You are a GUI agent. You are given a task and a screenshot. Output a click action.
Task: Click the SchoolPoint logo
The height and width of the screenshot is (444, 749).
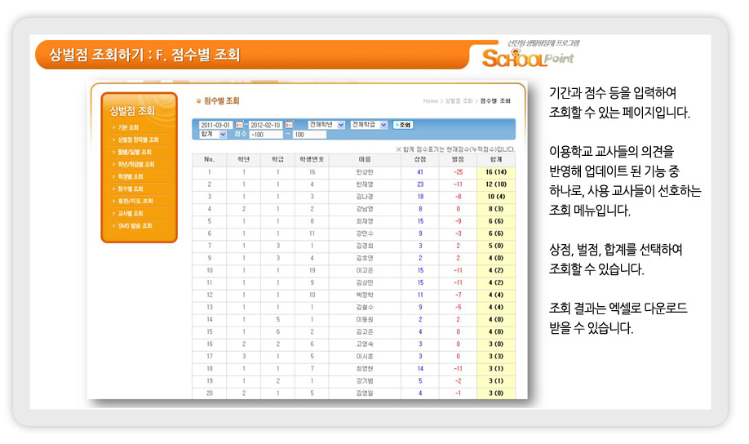526,55
